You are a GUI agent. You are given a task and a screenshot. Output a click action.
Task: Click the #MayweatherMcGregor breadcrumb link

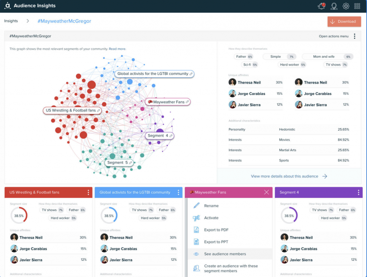65,21
